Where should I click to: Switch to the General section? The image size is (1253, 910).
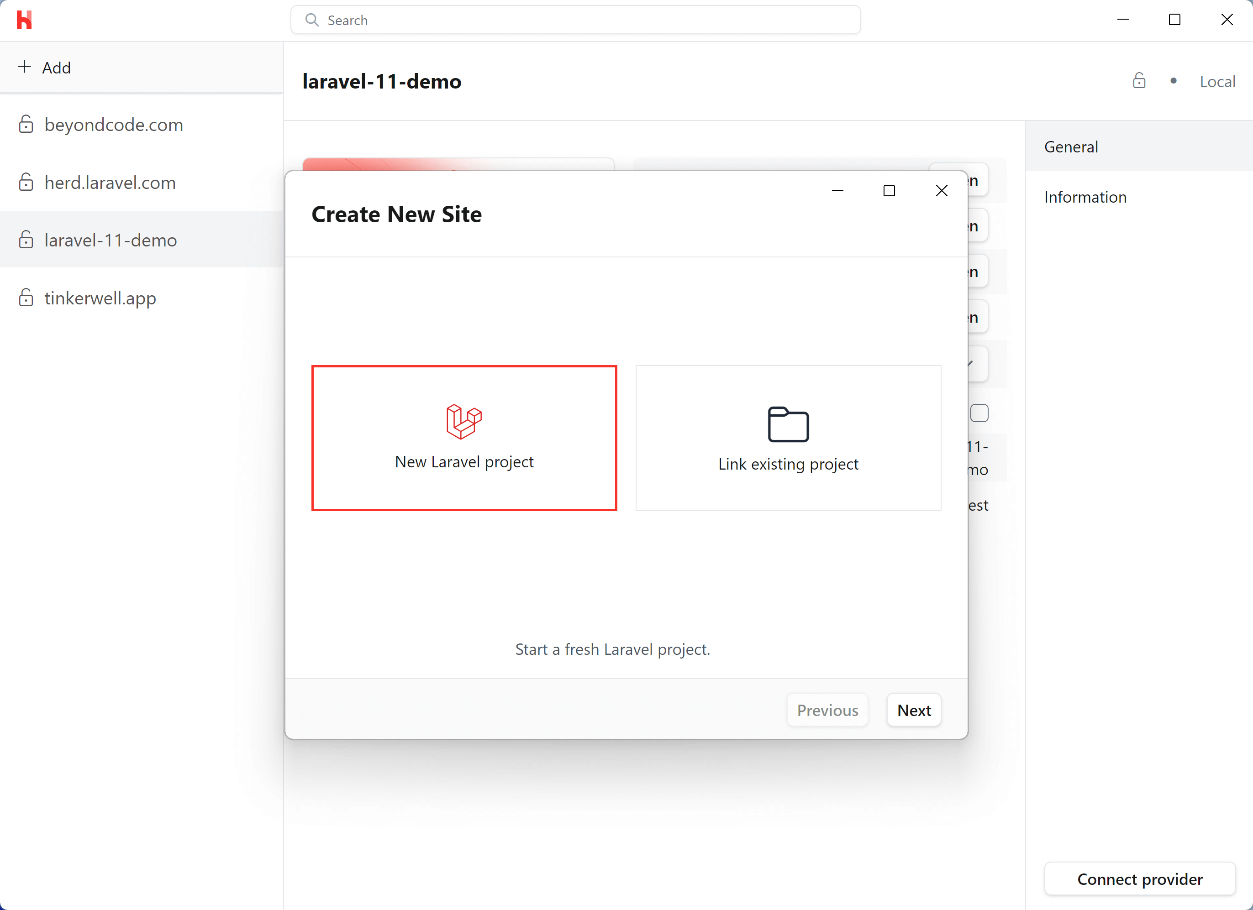[x=1071, y=147]
